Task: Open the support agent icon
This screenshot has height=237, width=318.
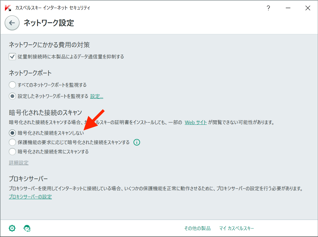Action: [27, 228]
